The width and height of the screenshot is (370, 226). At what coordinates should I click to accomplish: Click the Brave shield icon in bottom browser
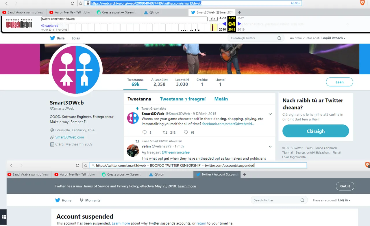pyautogui.click(x=367, y=165)
